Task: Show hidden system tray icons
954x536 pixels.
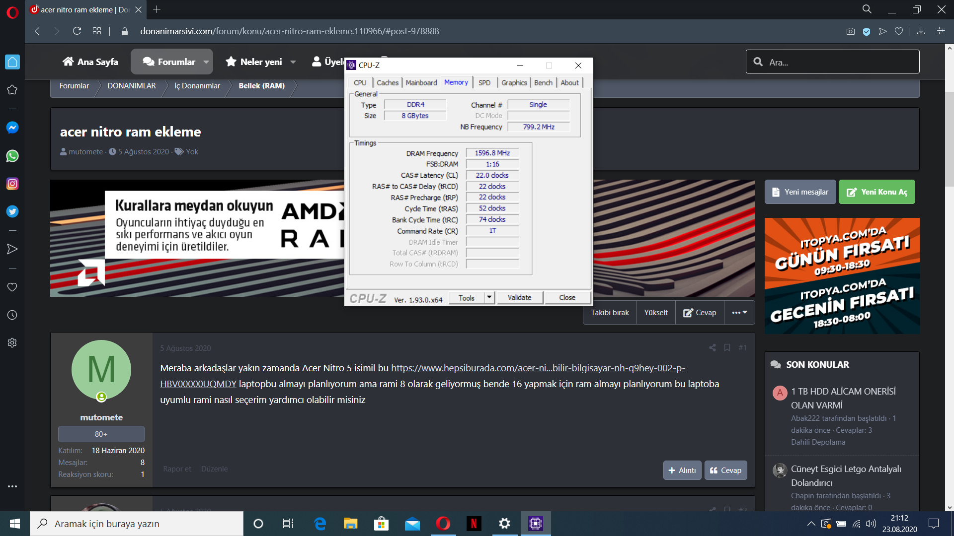Action: 811,524
